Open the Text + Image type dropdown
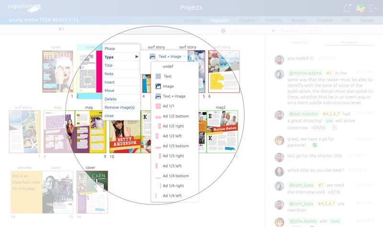Image resolution: width=383 pixels, height=227 pixels. pos(168,57)
